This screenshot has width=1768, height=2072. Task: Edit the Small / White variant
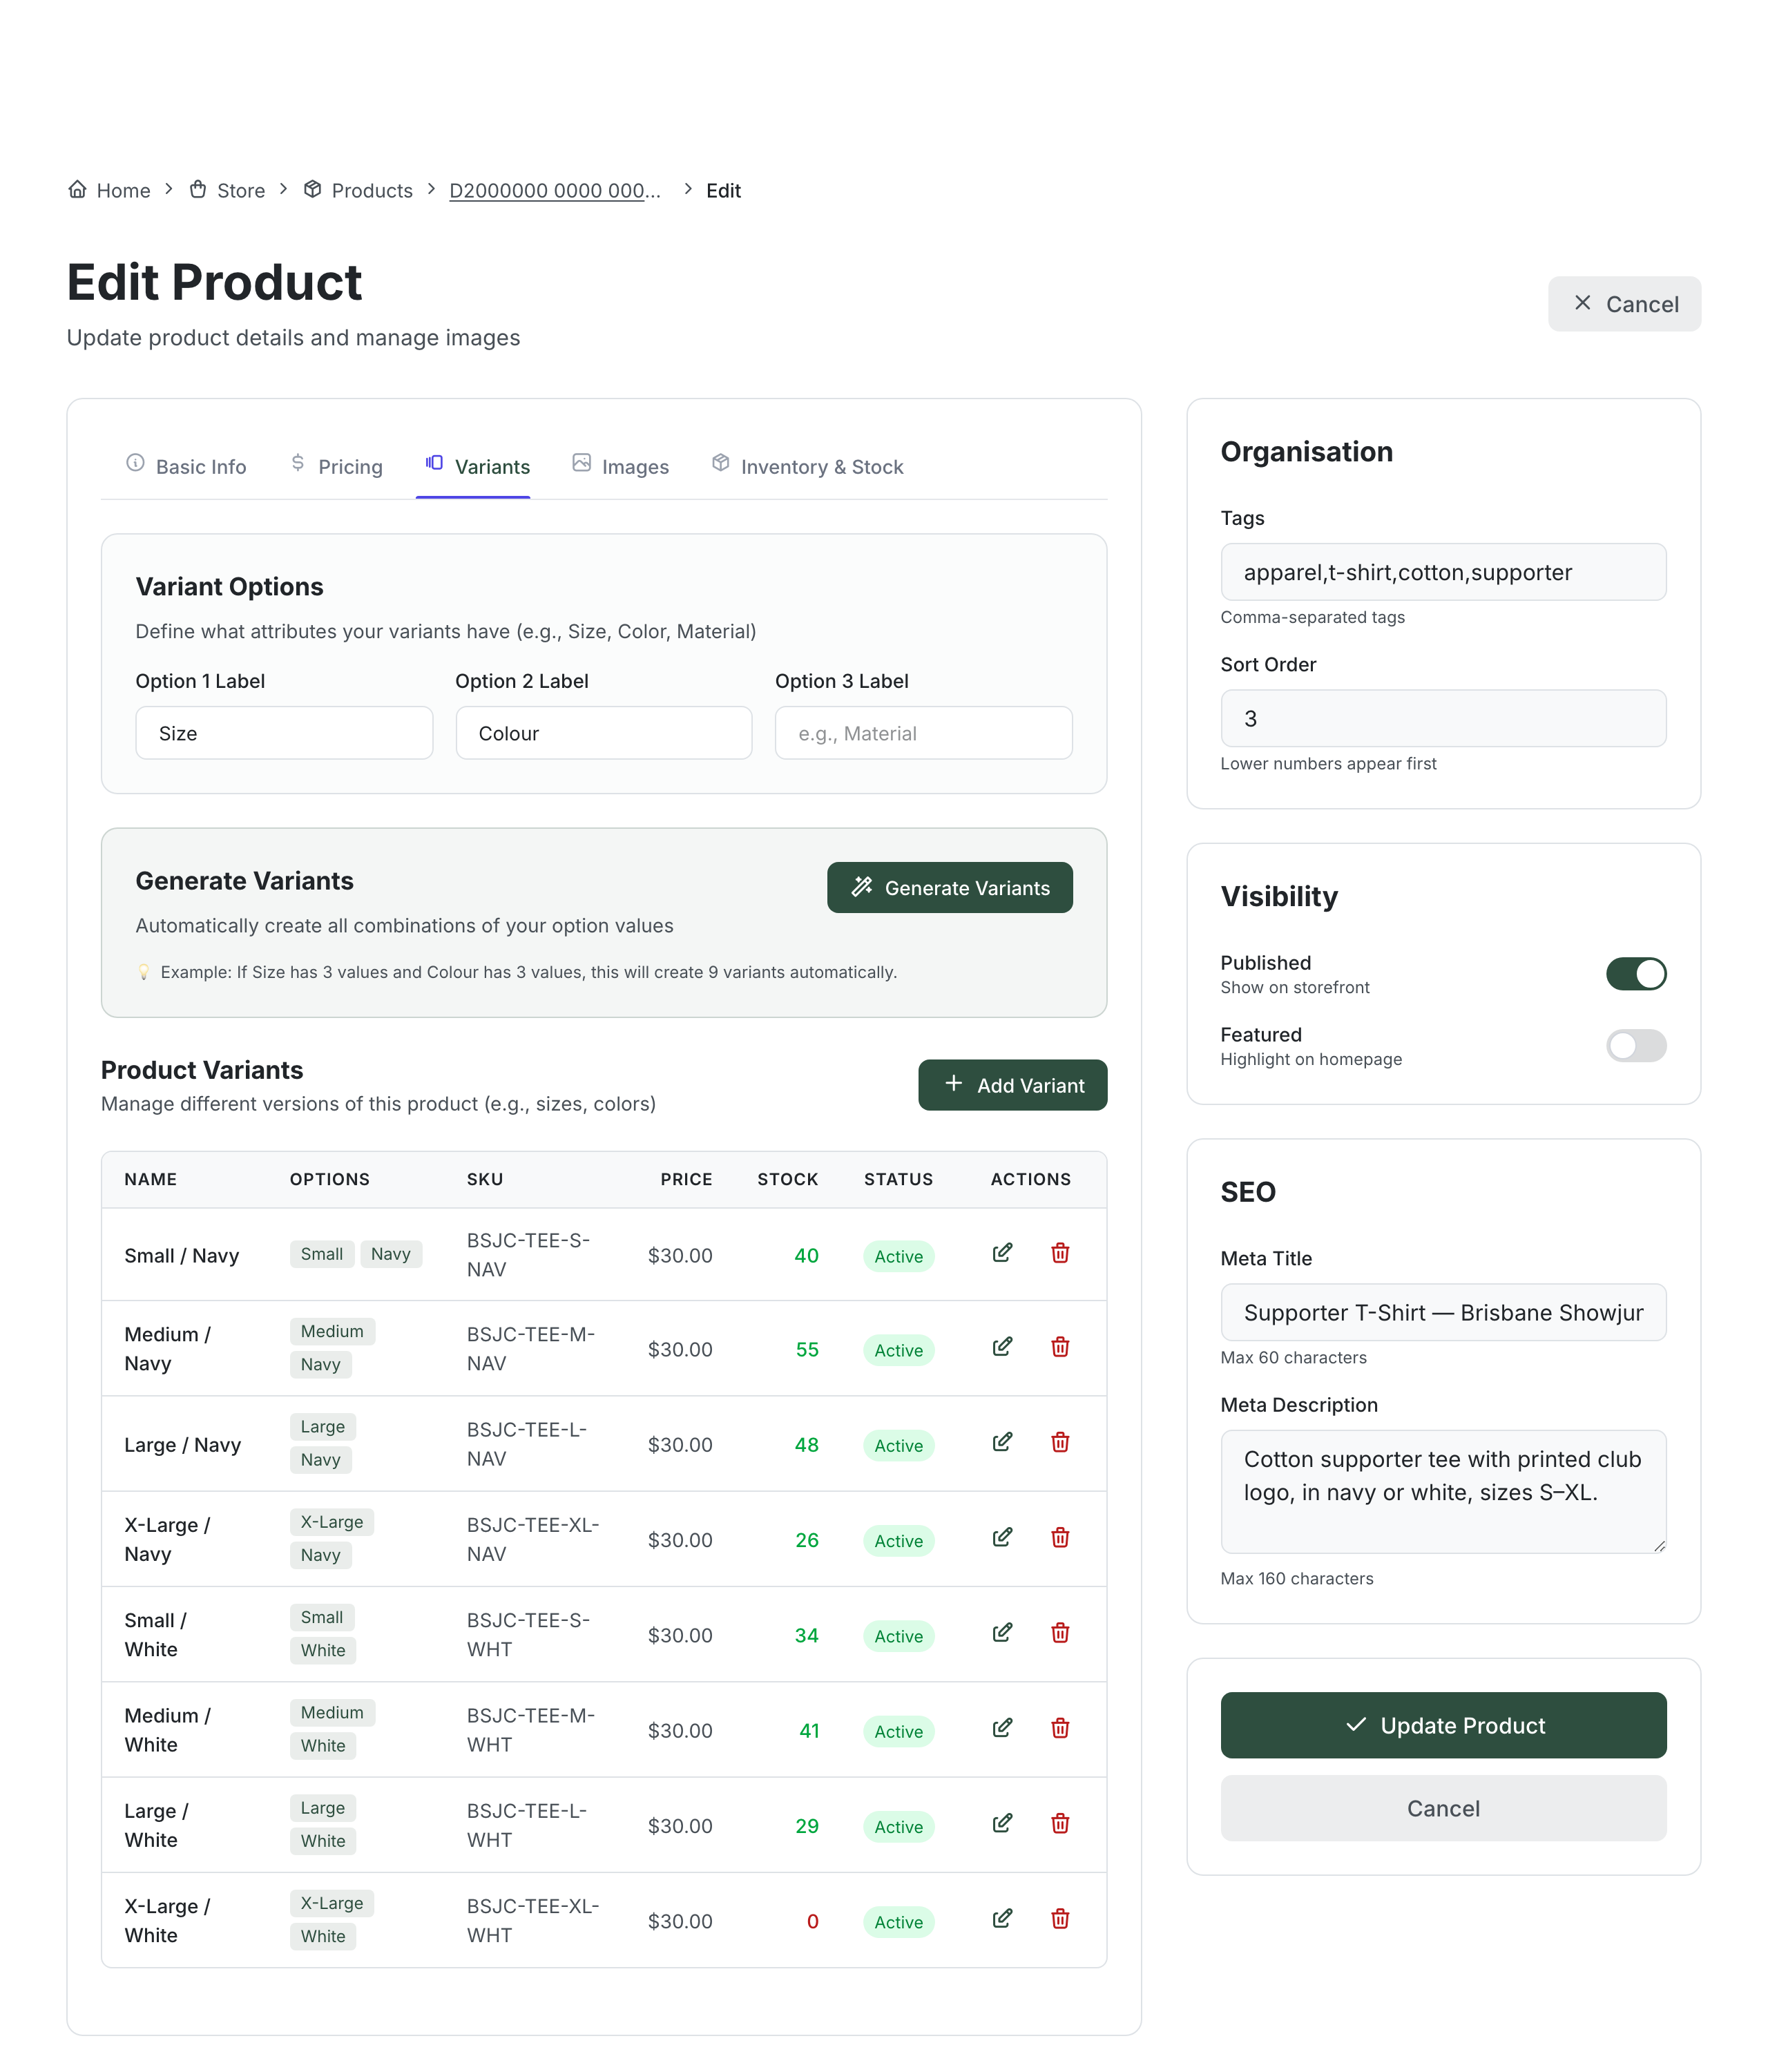(1002, 1633)
